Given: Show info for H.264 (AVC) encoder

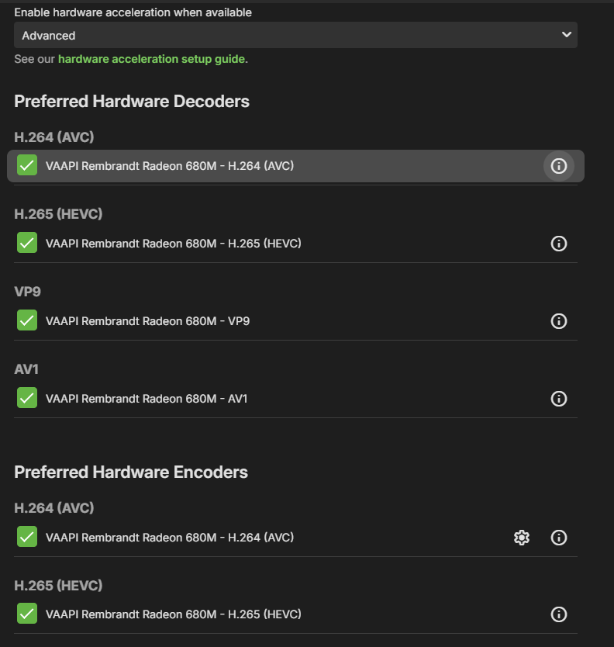Looking at the screenshot, I should [x=558, y=538].
